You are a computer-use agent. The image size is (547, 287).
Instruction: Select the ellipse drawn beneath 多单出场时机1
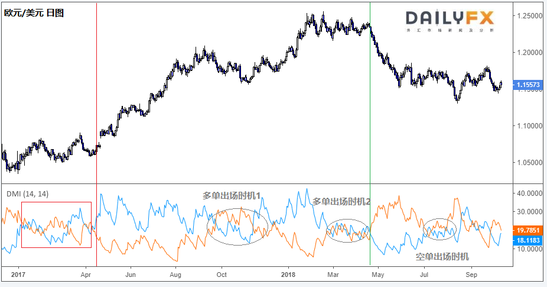click(x=238, y=227)
